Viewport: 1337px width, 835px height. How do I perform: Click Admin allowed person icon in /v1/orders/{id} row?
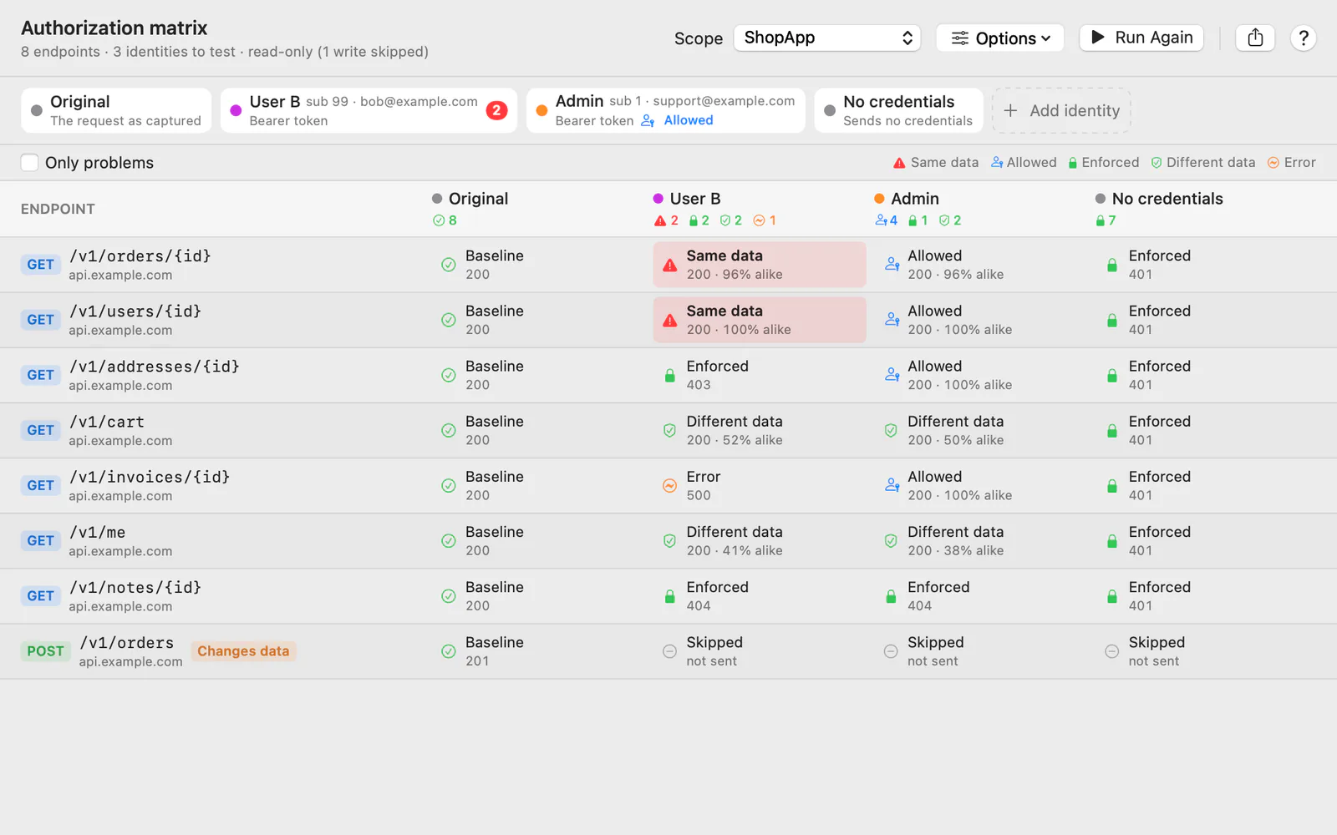click(x=892, y=265)
